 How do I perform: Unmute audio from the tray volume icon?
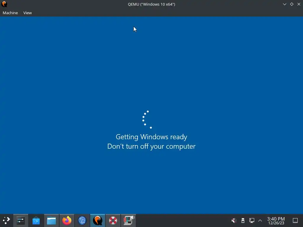(234, 220)
